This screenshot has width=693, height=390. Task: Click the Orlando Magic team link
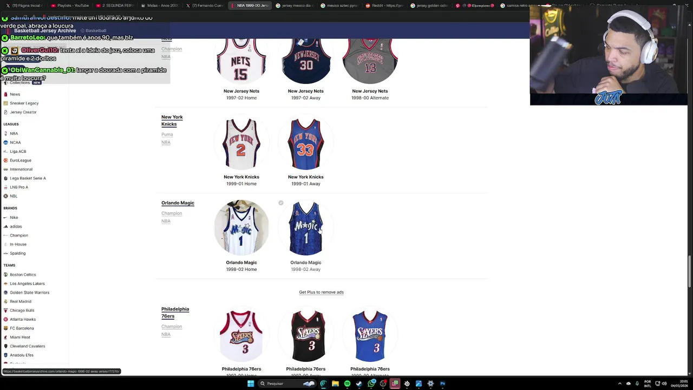(178, 203)
